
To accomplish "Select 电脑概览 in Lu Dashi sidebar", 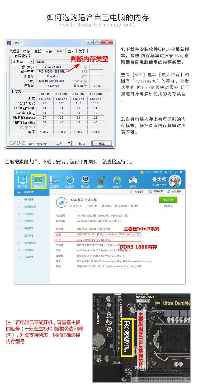I will (32, 192).
